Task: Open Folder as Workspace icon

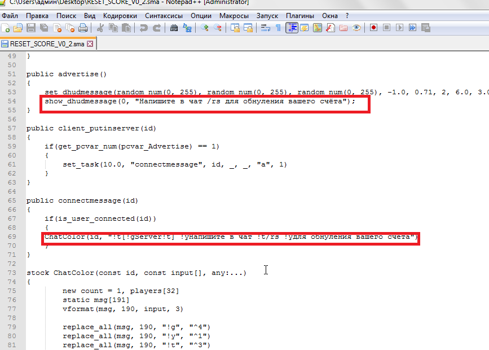Action: tap(343, 28)
